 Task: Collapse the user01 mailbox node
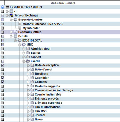(x=24, y=61)
